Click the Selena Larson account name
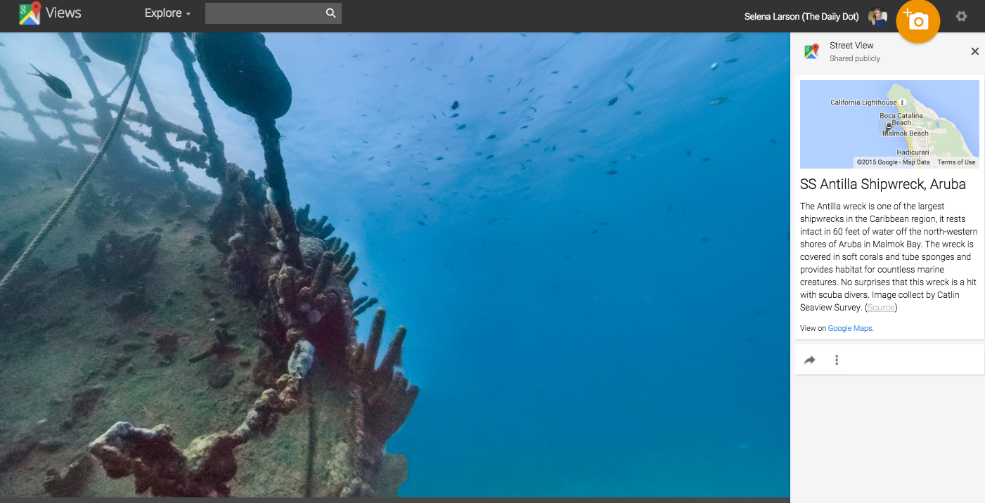 click(801, 17)
